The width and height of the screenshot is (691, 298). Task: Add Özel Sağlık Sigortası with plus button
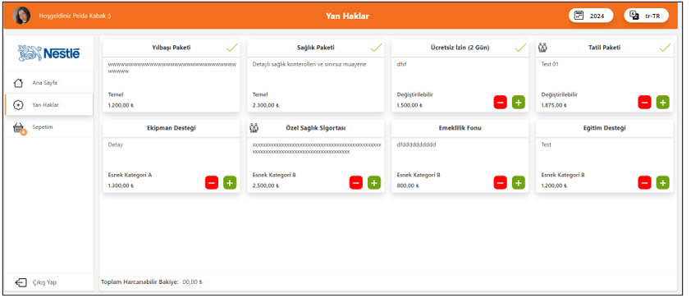(x=374, y=182)
